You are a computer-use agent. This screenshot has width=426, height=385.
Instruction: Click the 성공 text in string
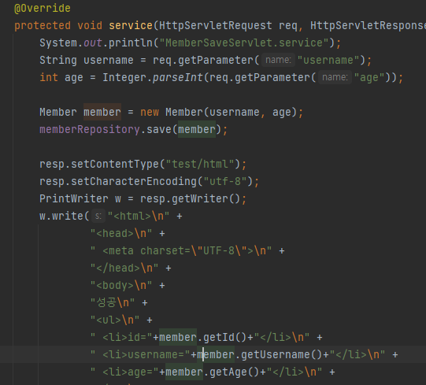(107, 302)
